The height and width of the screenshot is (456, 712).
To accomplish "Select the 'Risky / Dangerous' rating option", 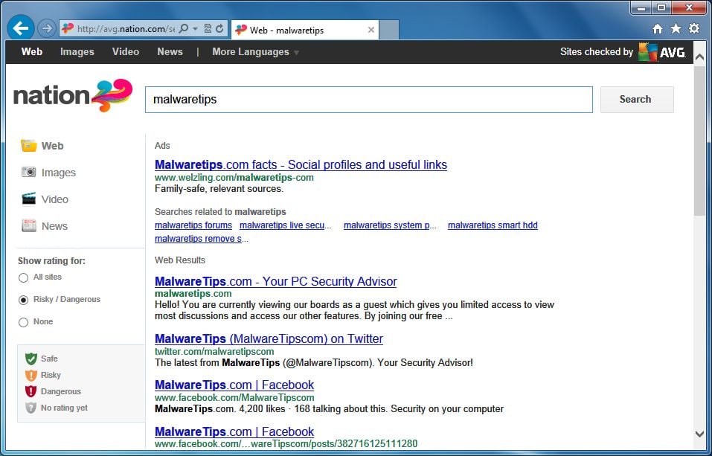I will click(x=23, y=300).
